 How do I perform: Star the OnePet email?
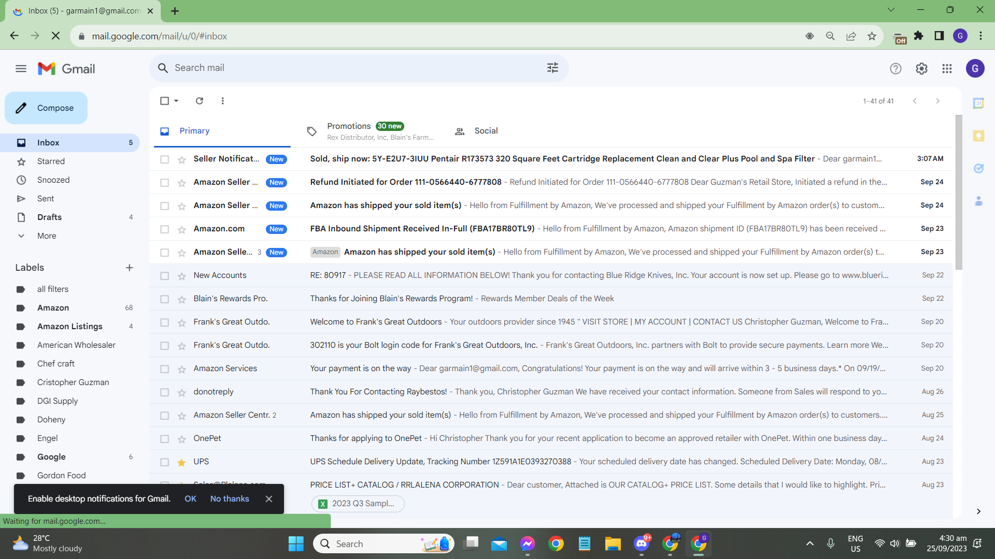pos(182,439)
